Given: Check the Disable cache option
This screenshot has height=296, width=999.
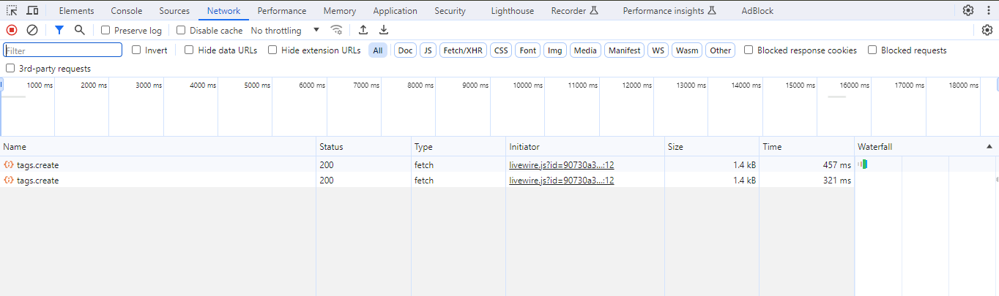Looking at the screenshot, I should tap(181, 31).
